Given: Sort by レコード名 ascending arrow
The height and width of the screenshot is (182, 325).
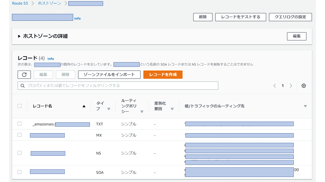Looking at the screenshot, I should tap(84, 106).
